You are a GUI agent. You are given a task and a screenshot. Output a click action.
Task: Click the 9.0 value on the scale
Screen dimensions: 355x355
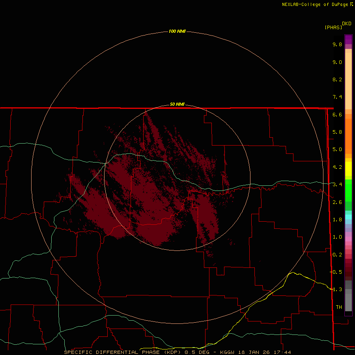(337, 62)
